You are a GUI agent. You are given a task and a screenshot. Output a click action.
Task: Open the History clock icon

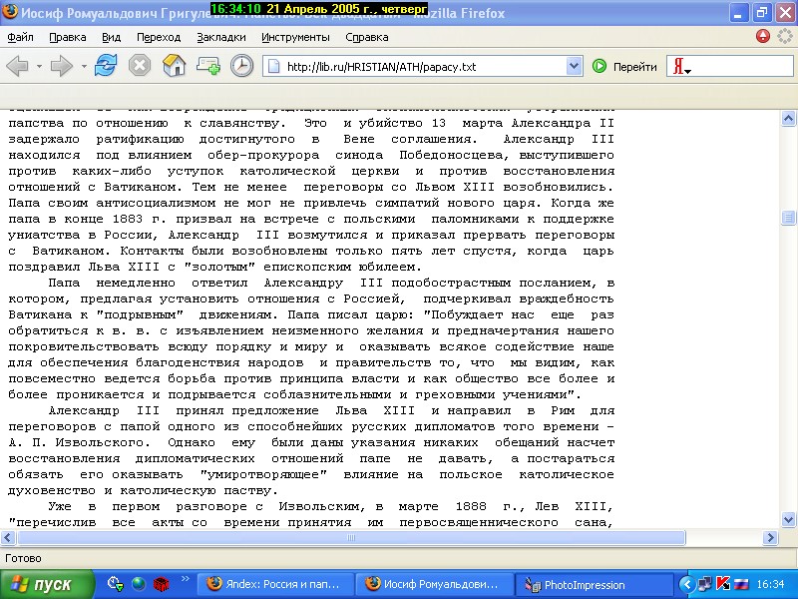point(241,67)
